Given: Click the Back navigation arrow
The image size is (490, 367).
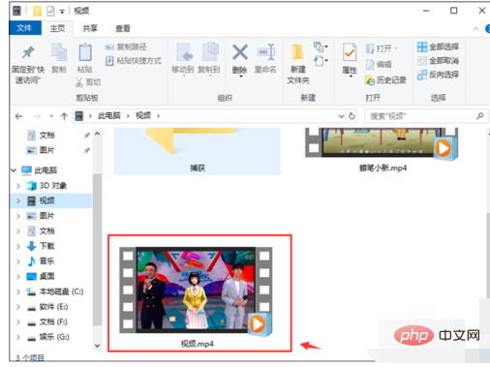Looking at the screenshot, I should tap(18, 116).
